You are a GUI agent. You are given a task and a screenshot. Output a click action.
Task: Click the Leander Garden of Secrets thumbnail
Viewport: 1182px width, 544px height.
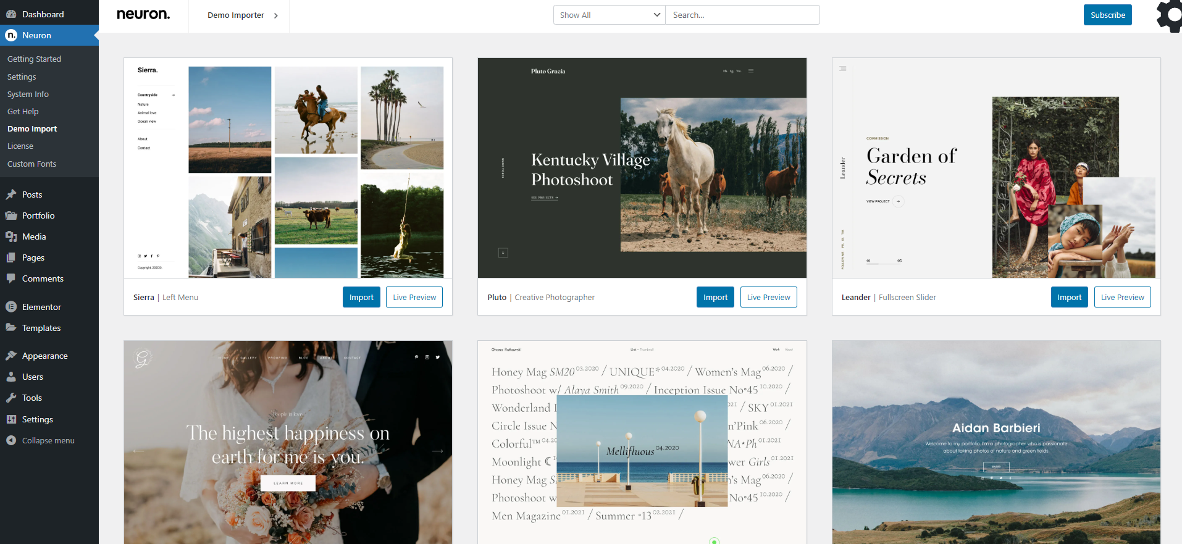click(996, 168)
